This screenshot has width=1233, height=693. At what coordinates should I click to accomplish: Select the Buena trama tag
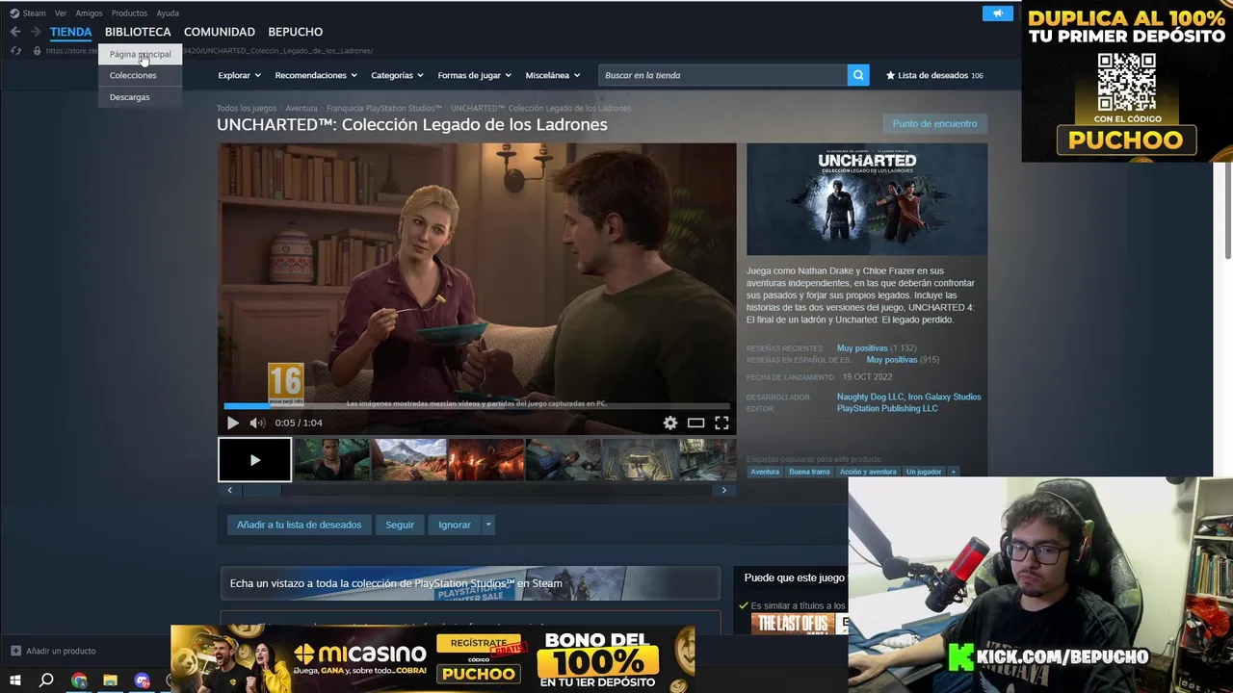coord(809,472)
